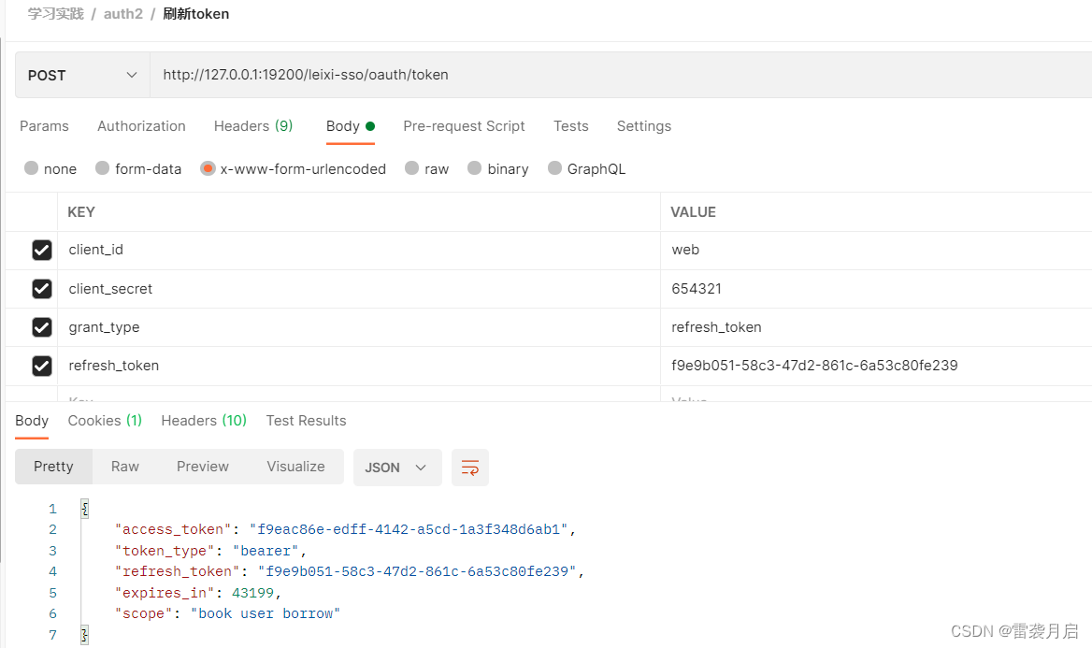Click the wrap lines icon in response toolbar
The height and width of the screenshot is (648, 1092).
[x=469, y=467]
